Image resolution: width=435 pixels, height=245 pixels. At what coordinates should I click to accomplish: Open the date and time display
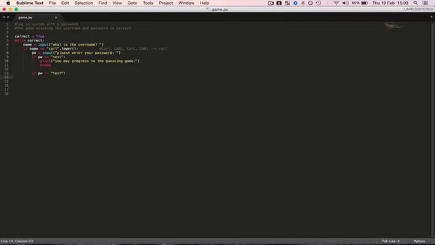point(390,3)
